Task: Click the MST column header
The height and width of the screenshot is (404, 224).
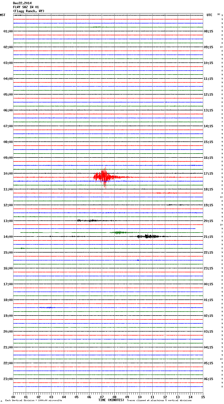Action: (3, 15)
